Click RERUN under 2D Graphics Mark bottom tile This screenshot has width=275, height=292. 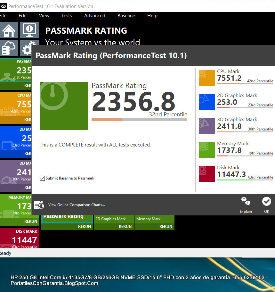tap(125, 226)
